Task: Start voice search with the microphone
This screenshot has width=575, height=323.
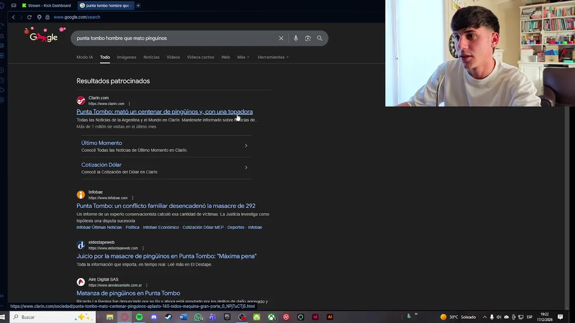Action: [x=296, y=38]
